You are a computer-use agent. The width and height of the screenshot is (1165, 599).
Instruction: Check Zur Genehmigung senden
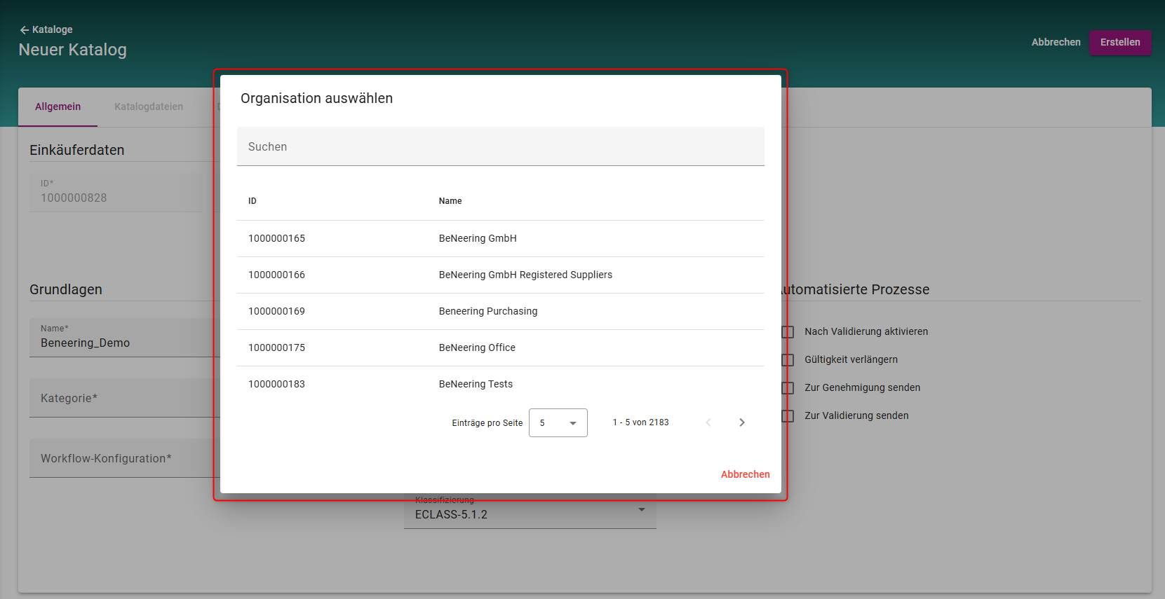click(x=788, y=388)
